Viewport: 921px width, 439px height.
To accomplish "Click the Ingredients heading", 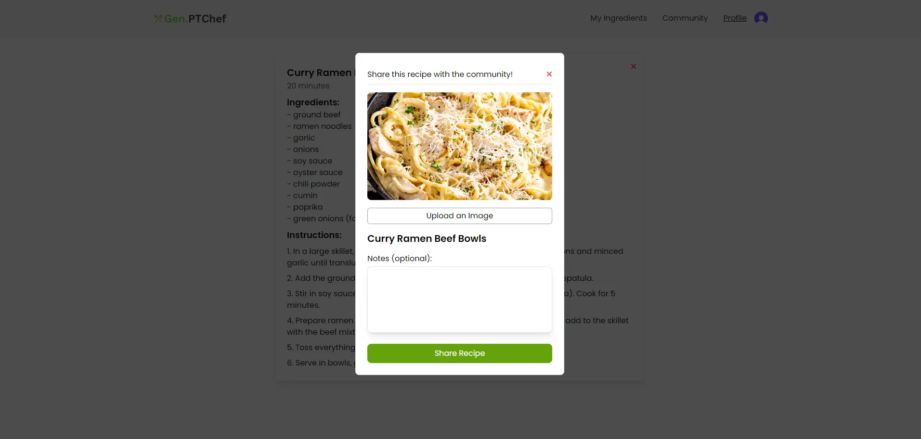I will [313, 102].
